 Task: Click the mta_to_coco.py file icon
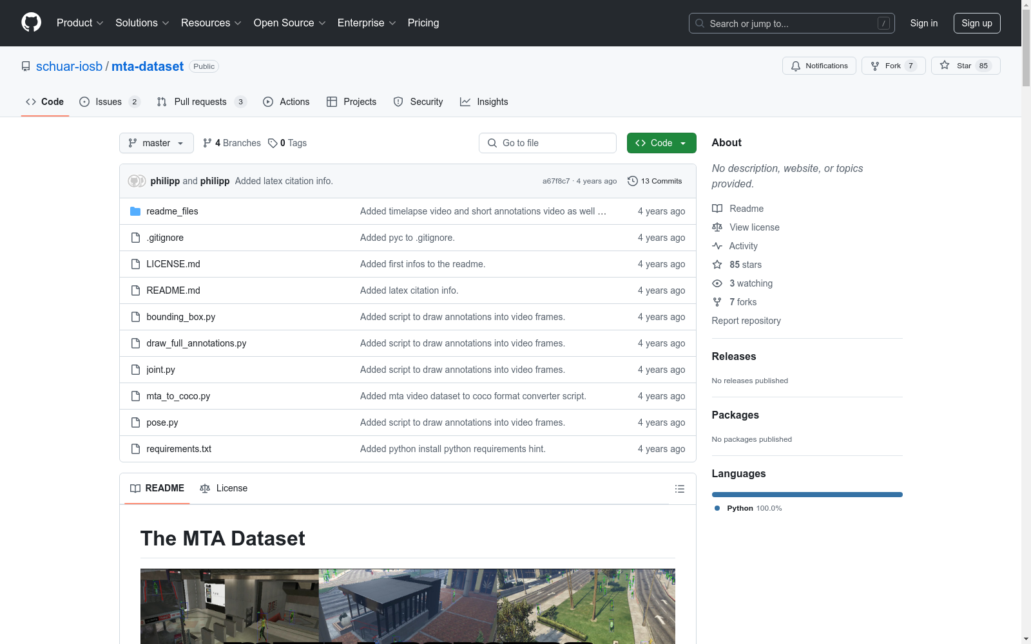click(135, 396)
